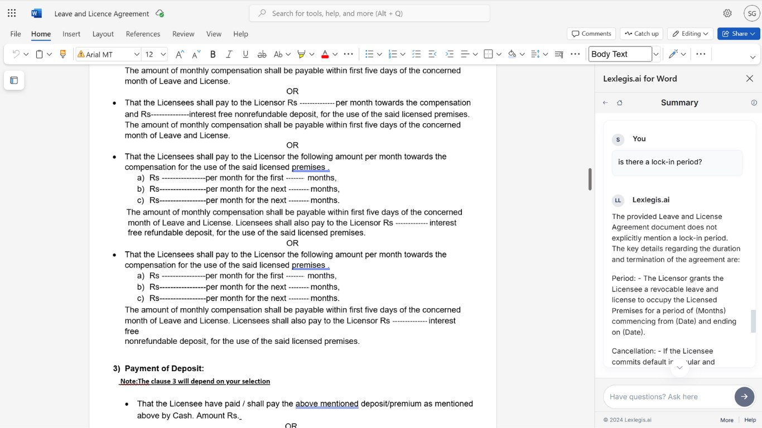Grow the font size
The image size is (762, 428).
(180, 54)
